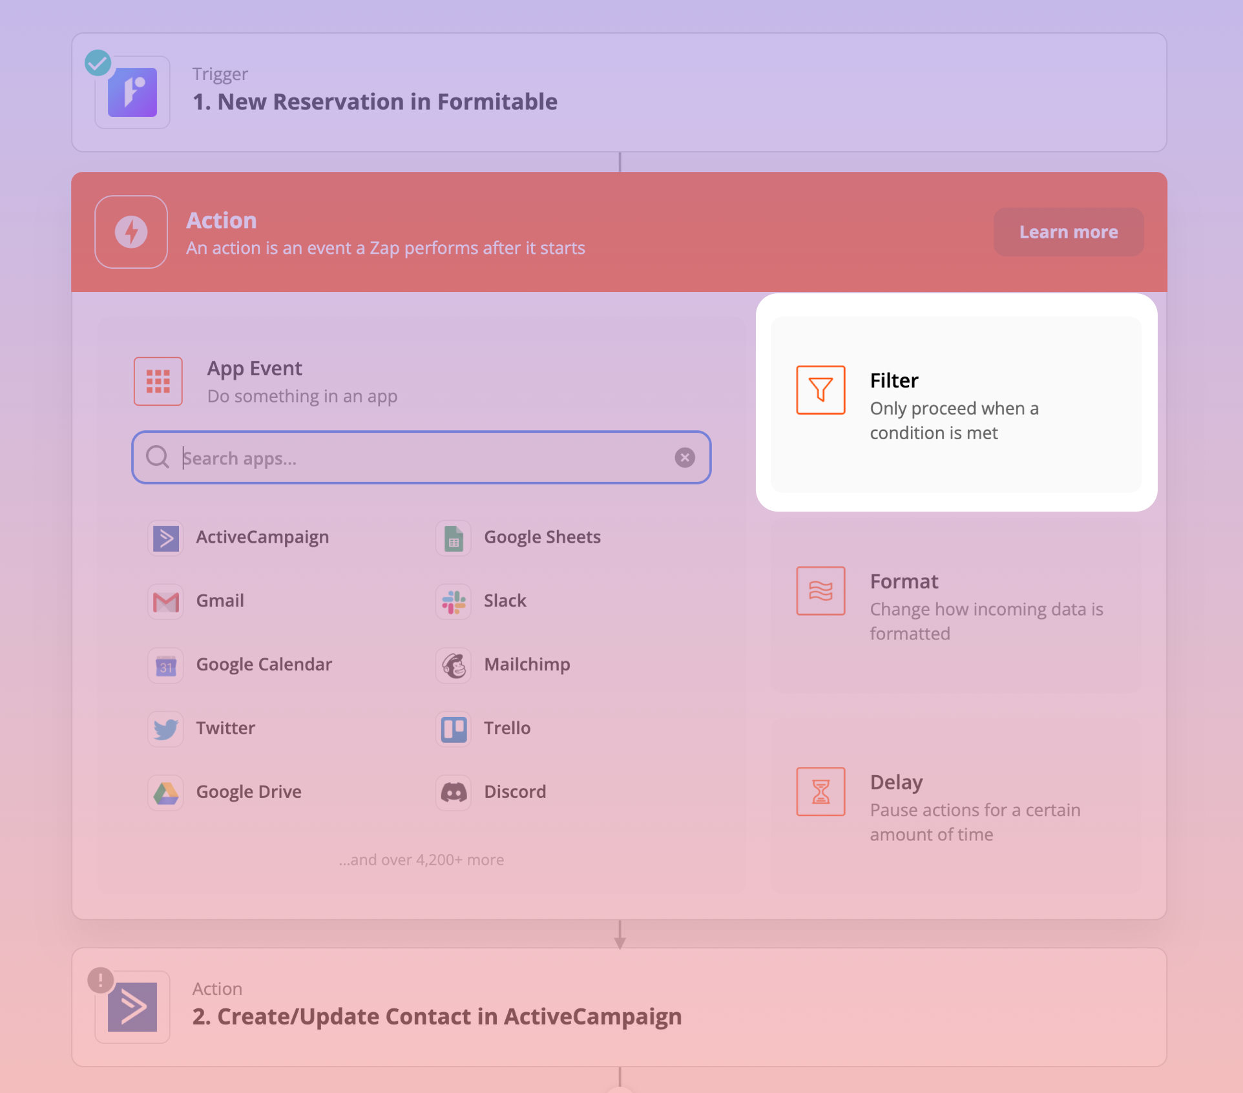Screen dimensions: 1243x1093
Task: Click the Trello app label
Action: coord(507,728)
